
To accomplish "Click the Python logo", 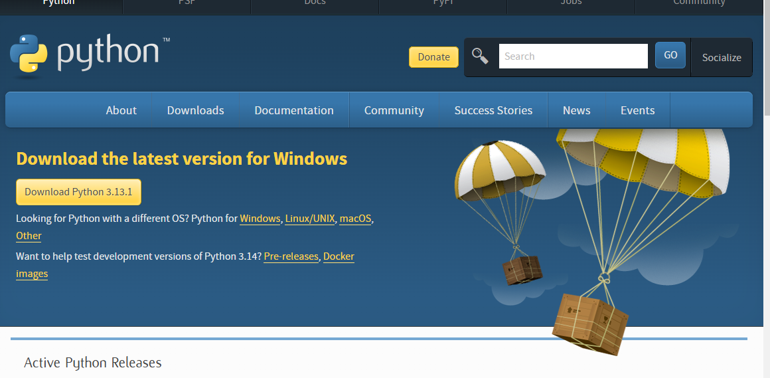I will (x=90, y=55).
